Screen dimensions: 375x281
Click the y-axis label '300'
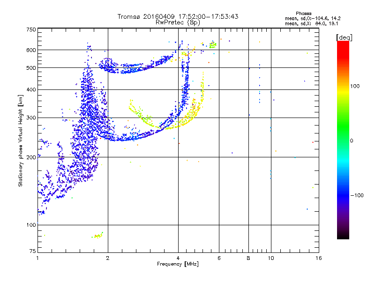click(x=31, y=118)
